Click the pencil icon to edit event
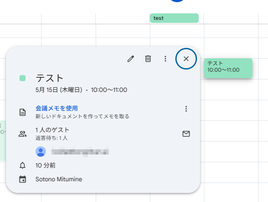The width and height of the screenshot is (268, 202). [131, 59]
